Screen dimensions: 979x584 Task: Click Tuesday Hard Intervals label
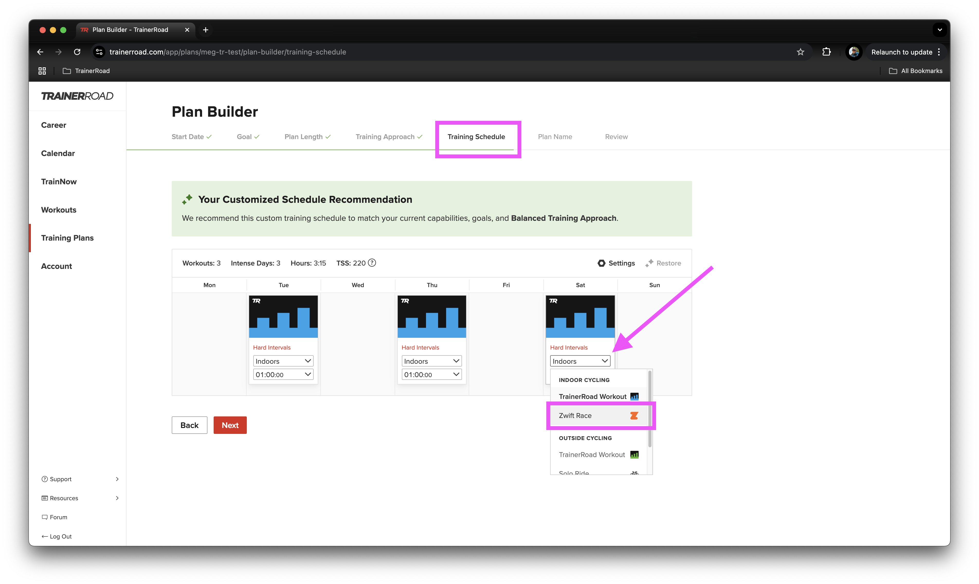pos(271,348)
